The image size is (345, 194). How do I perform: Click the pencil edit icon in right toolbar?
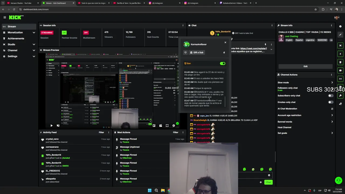click(340, 35)
